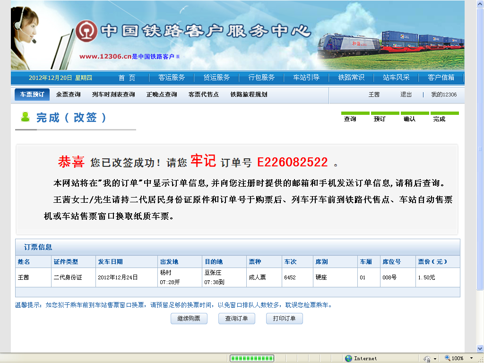The height and width of the screenshot is (363, 484).
Task: Click the destination station 豆张庄
Action: point(213,273)
